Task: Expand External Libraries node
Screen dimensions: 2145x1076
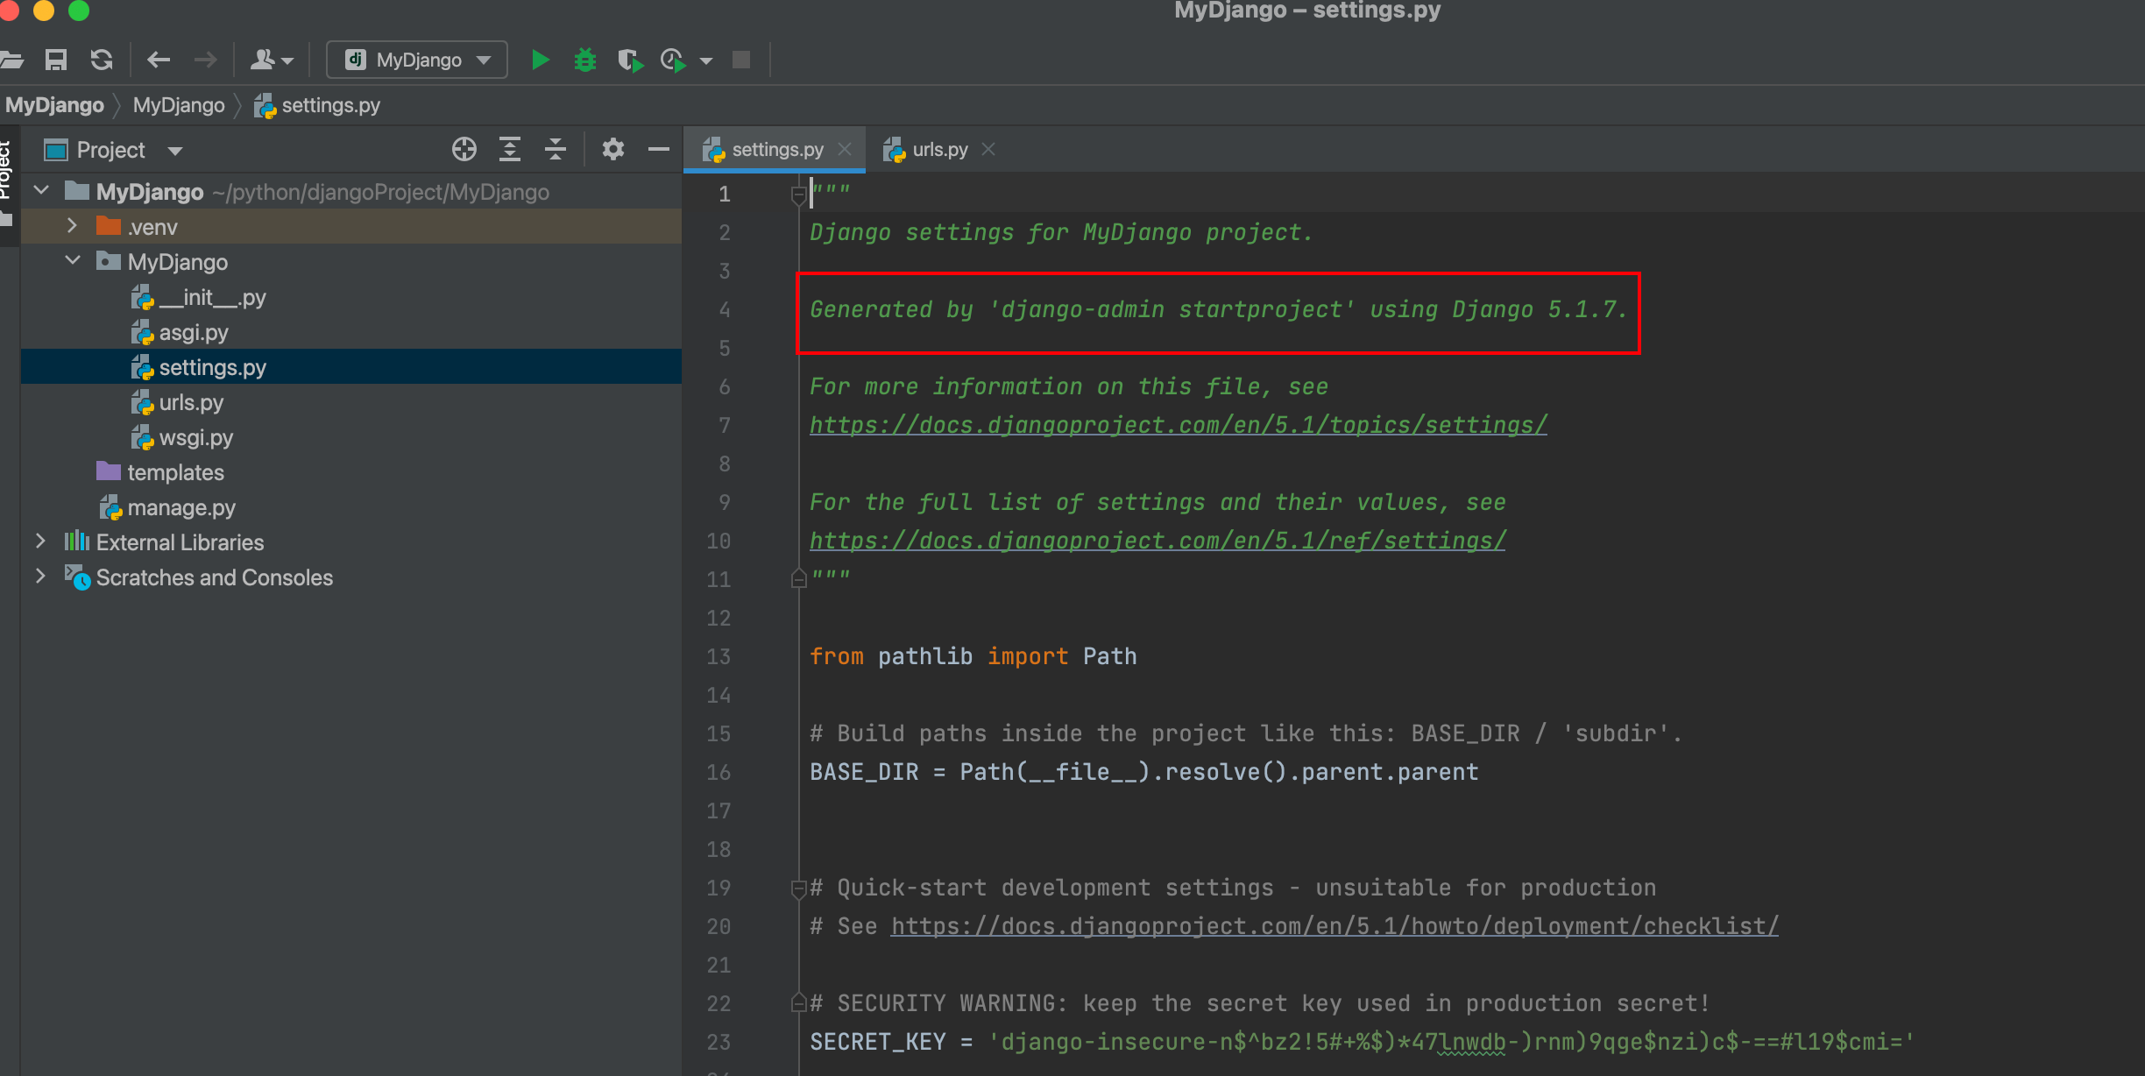Action: 40,542
